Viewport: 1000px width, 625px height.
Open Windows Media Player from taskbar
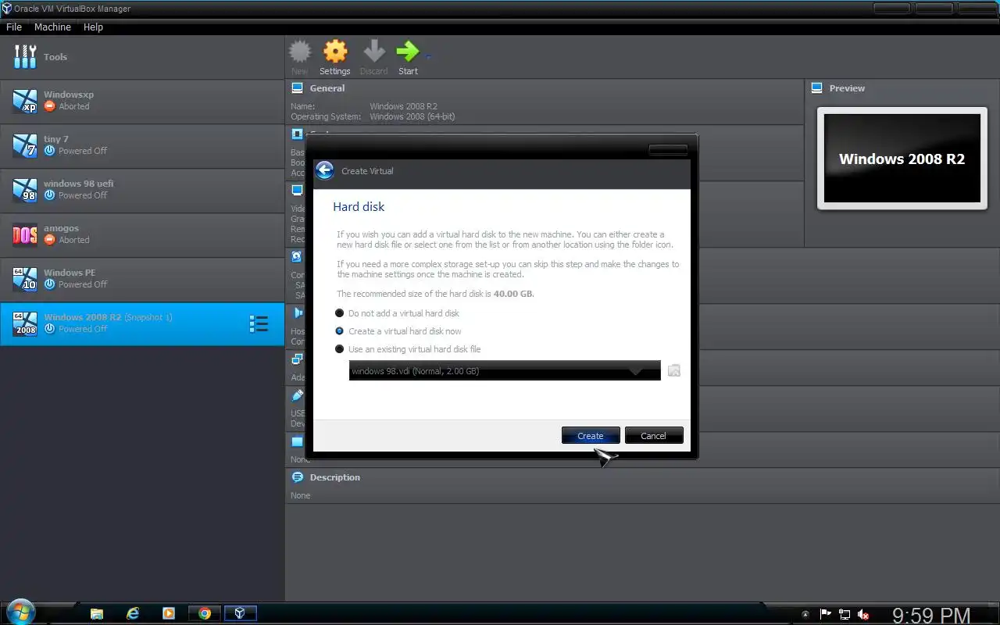click(168, 613)
